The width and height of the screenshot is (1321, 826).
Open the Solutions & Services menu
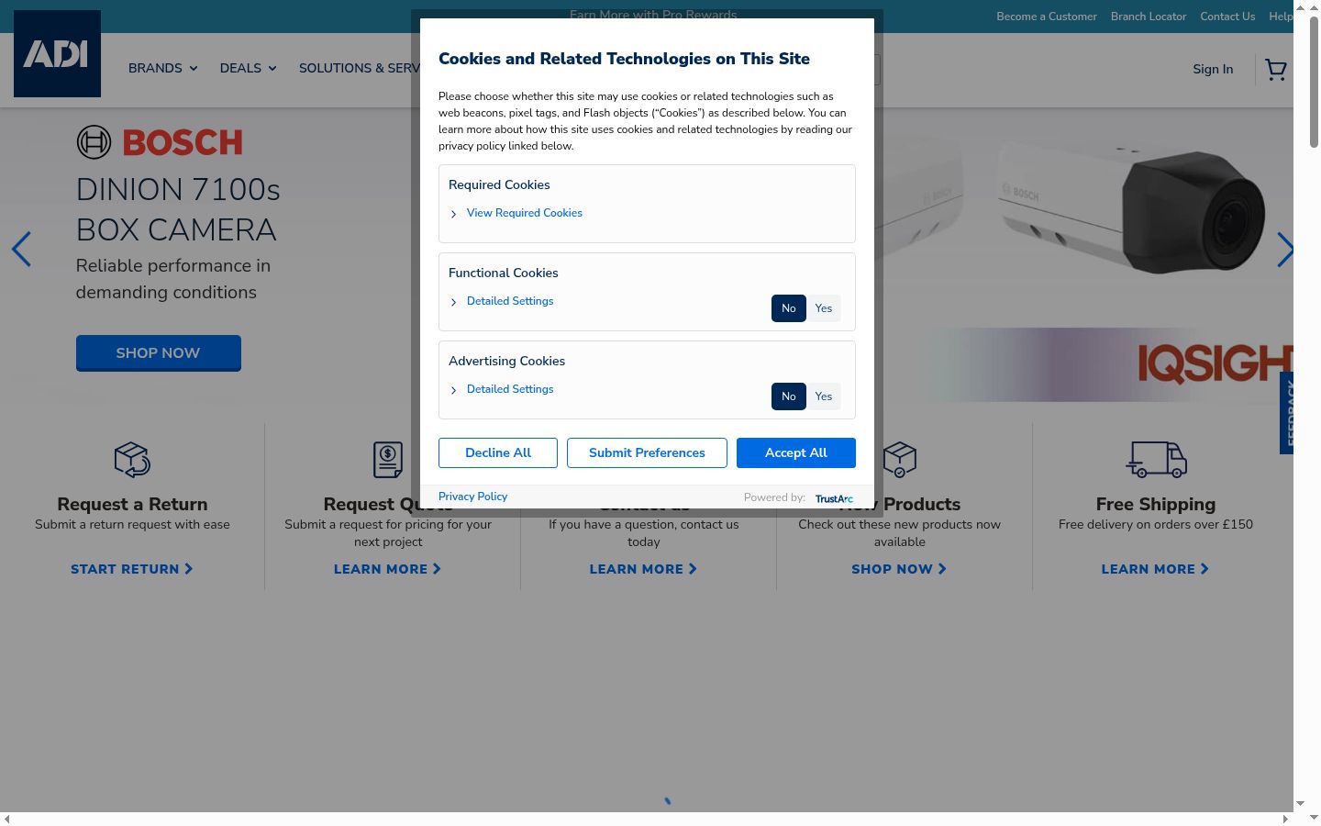point(360,68)
